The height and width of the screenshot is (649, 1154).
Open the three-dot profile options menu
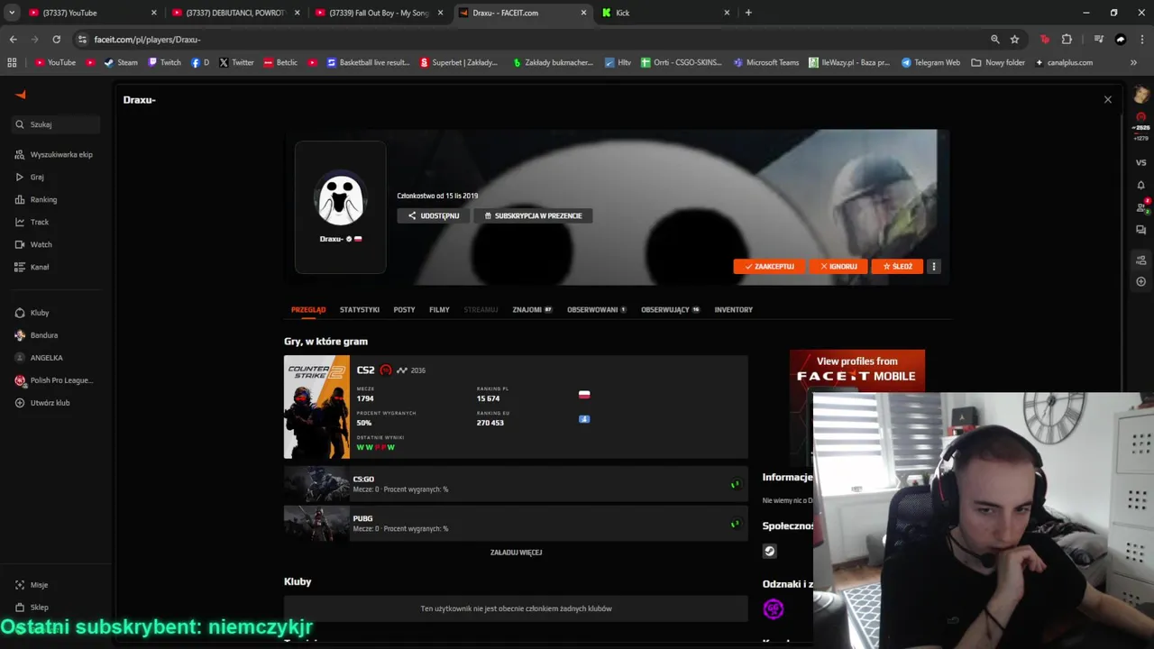(934, 267)
